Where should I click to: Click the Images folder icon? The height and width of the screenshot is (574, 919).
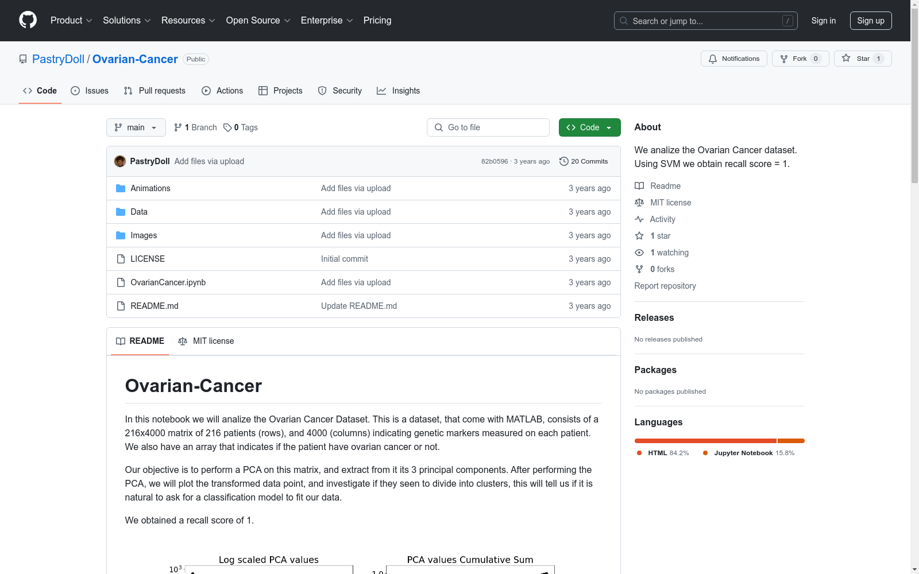121,235
